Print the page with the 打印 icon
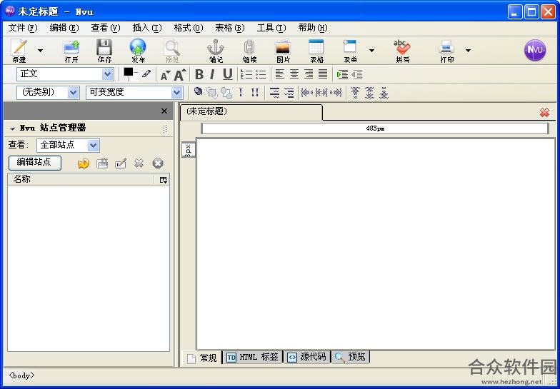Screen dimensions: 560x389 coord(446,51)
